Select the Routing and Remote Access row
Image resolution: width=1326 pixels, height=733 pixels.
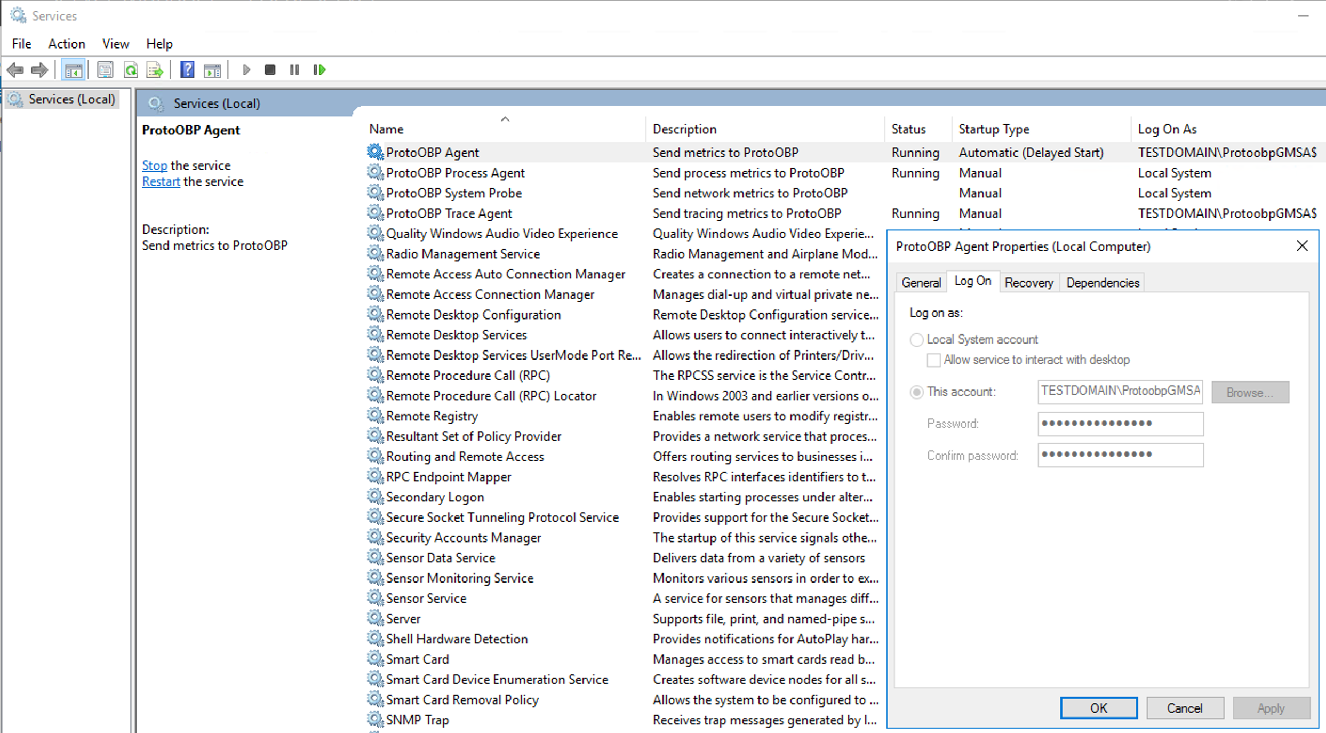tap(624, 457)
